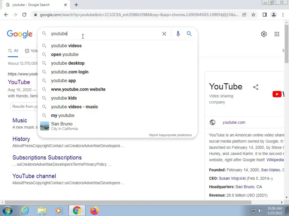Open the Chrome profile avatar
289x216 pixels.
coord(274,15)
